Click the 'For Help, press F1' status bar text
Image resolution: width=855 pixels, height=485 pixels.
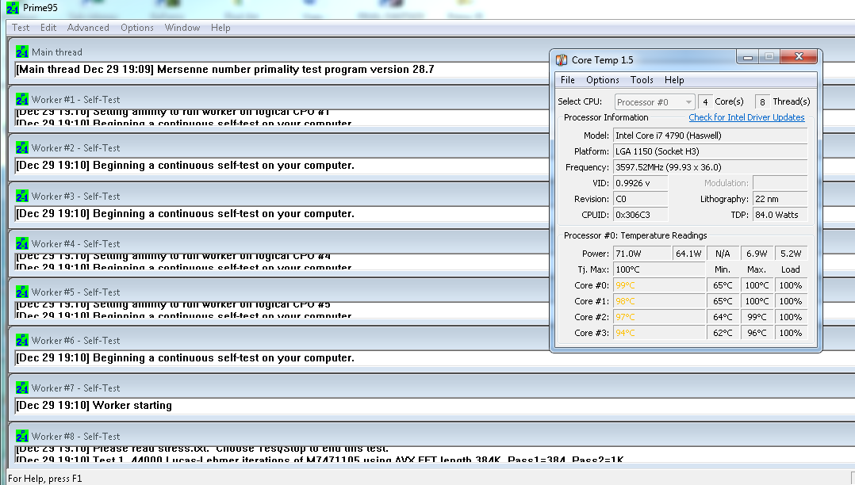pos(44,479)
